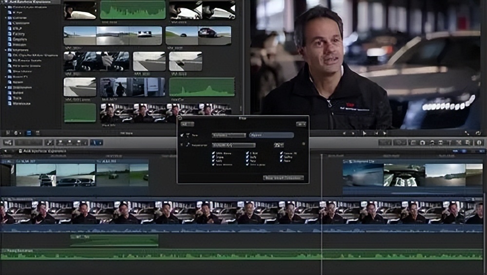Switch browser to filmstrip view icon
487x275 pixels.
tap(29, 133)
